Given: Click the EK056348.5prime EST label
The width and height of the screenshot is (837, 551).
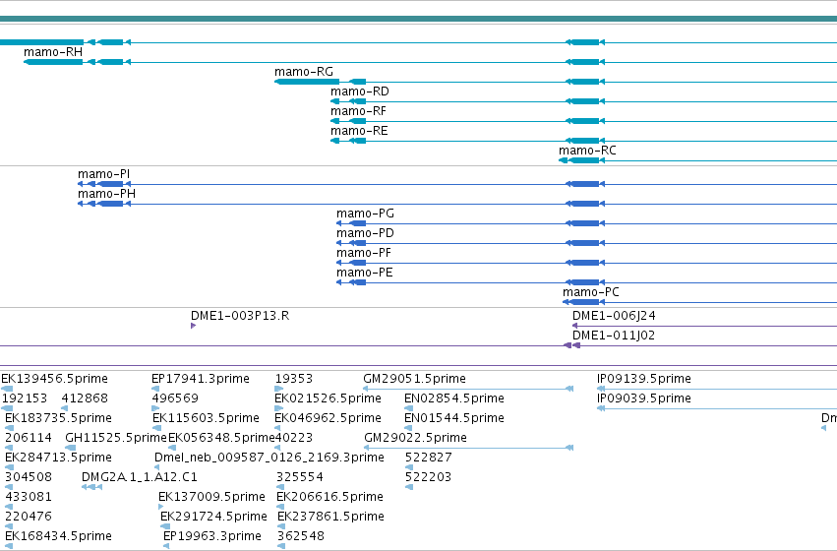Looking at the screenshot, I should [x=221, y=438].
